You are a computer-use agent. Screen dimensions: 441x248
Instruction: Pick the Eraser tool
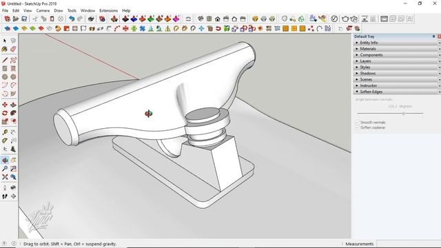[13, 50]
